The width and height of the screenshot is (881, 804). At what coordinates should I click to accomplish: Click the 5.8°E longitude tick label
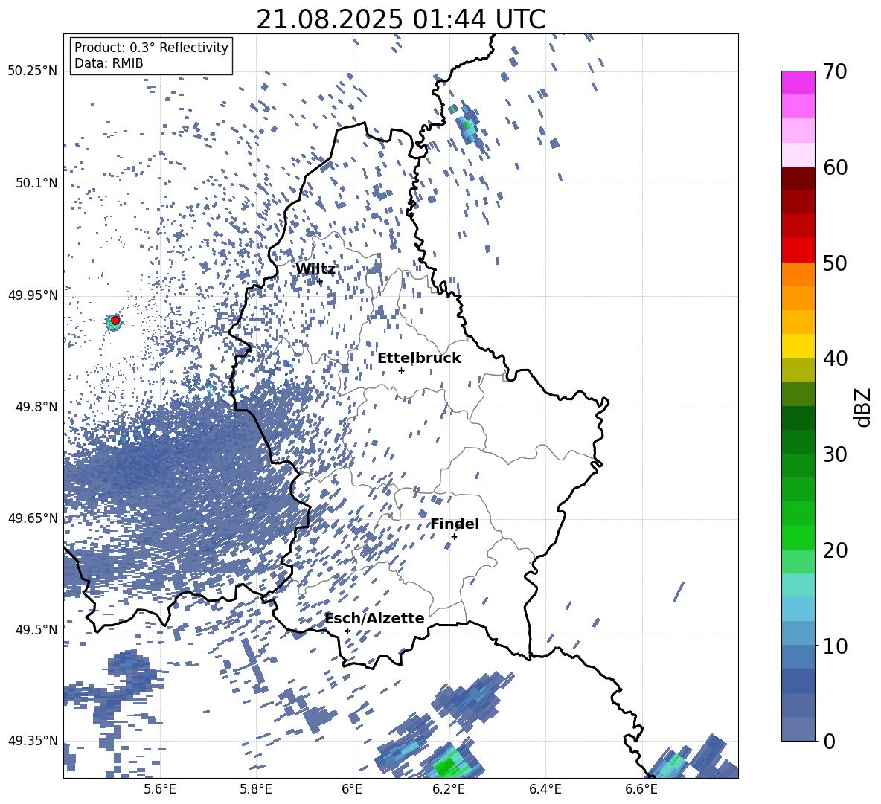[x=256, y=789]
